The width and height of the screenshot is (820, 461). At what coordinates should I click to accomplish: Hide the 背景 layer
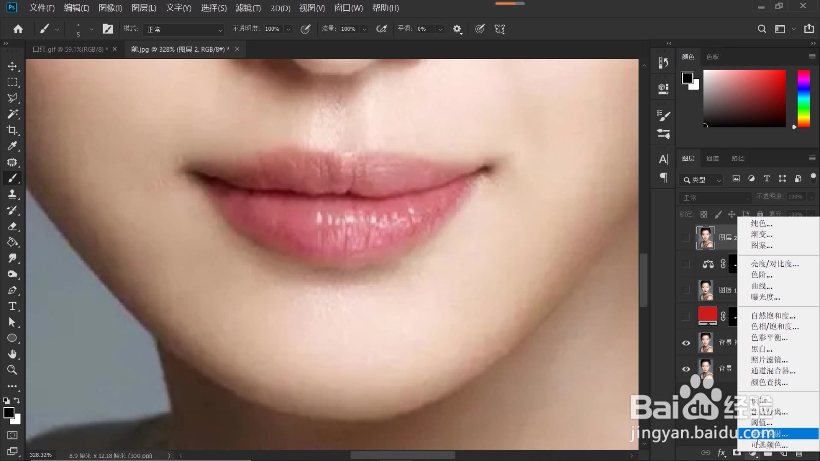pos(686,369)
